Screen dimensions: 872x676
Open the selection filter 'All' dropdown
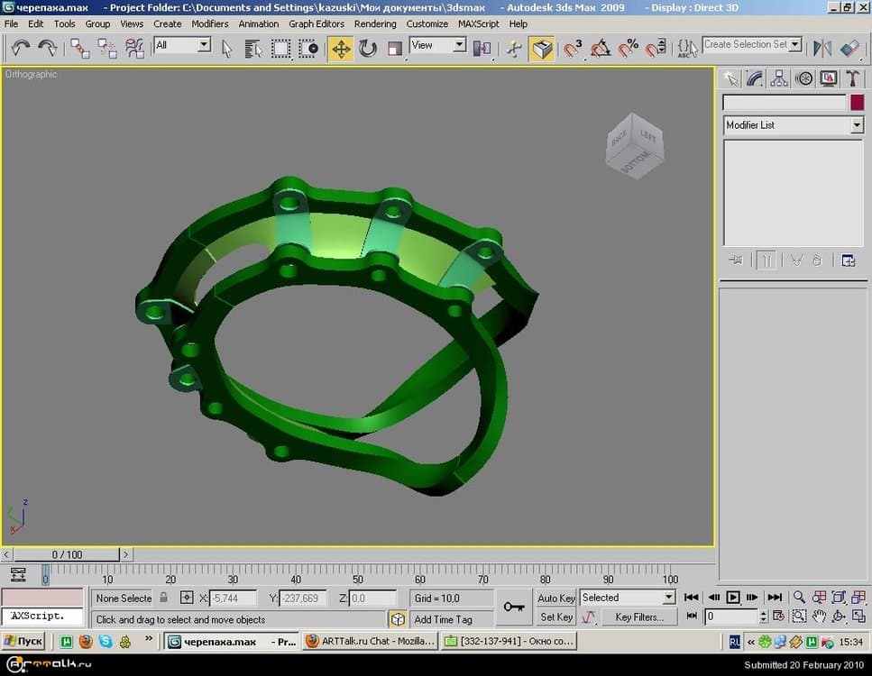(x=204, y=45)
